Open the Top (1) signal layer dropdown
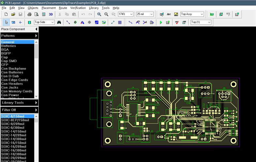The height and width of the screenshot is (162, 256). (201, 22)
